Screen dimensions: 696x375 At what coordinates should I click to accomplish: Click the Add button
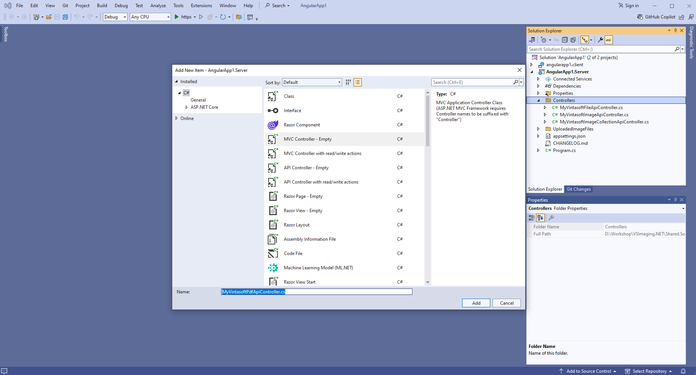coord(476,303)
